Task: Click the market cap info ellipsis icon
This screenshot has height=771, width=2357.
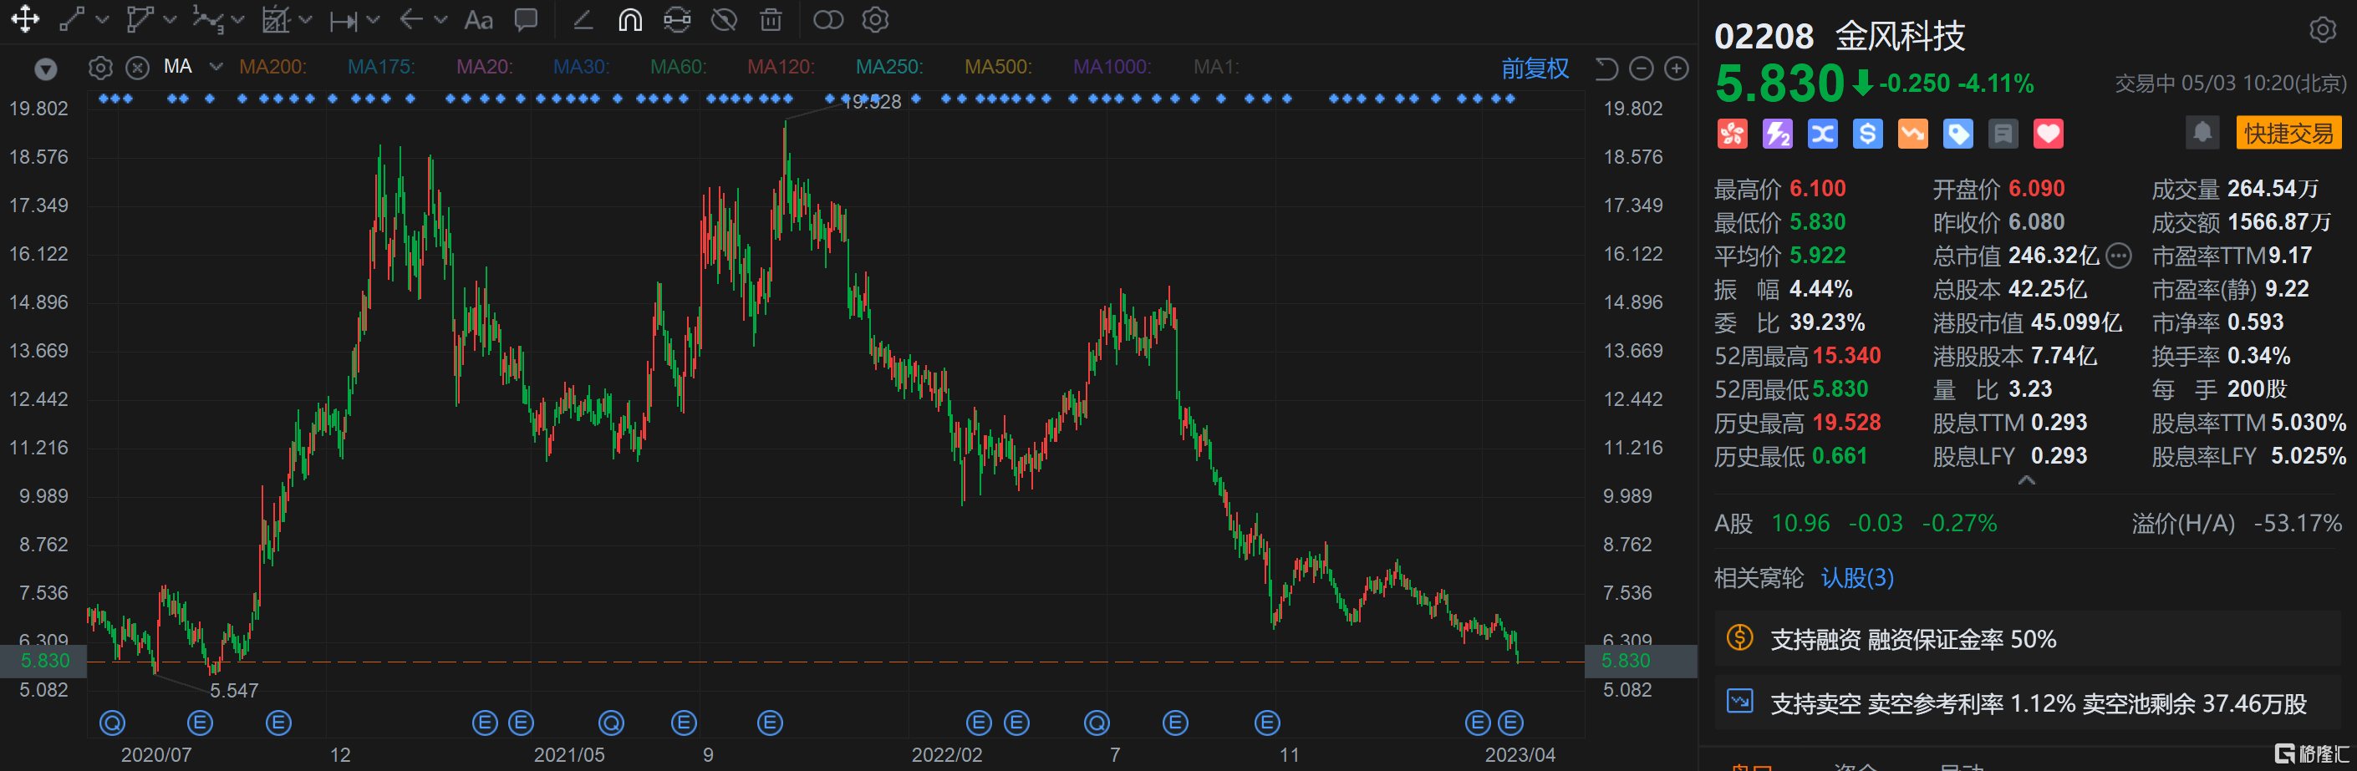Action: [x=2118, y=256]
